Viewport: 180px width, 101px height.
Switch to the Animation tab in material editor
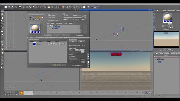tap(73, 38)
